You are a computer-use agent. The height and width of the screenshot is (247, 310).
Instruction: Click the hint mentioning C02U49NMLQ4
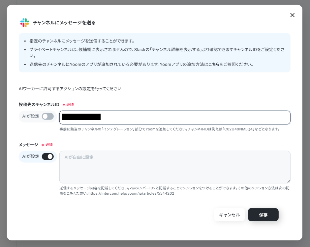tap(170, 129)
